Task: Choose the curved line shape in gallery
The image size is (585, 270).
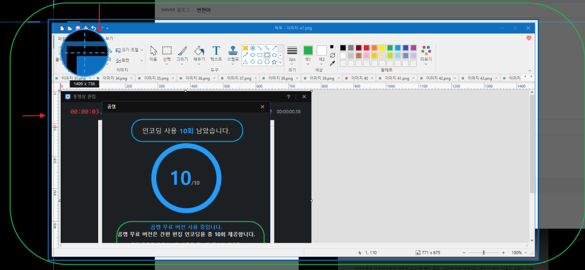Action: [x=267, y=48]
